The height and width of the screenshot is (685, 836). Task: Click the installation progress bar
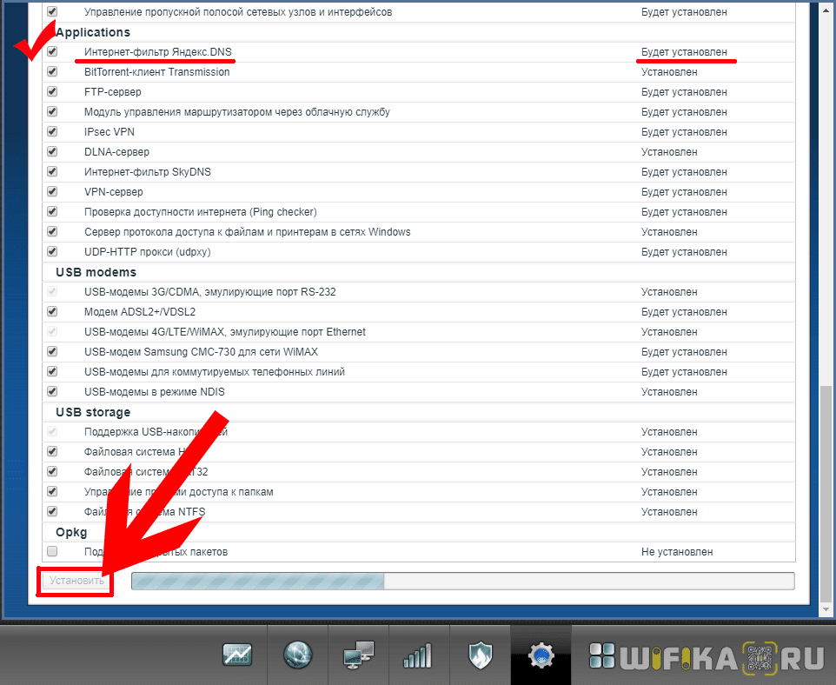(x=462, y=581)
